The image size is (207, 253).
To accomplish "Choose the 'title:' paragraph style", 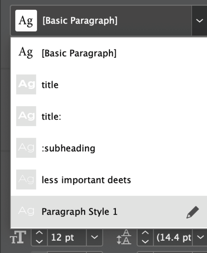I will pos(109,116).
